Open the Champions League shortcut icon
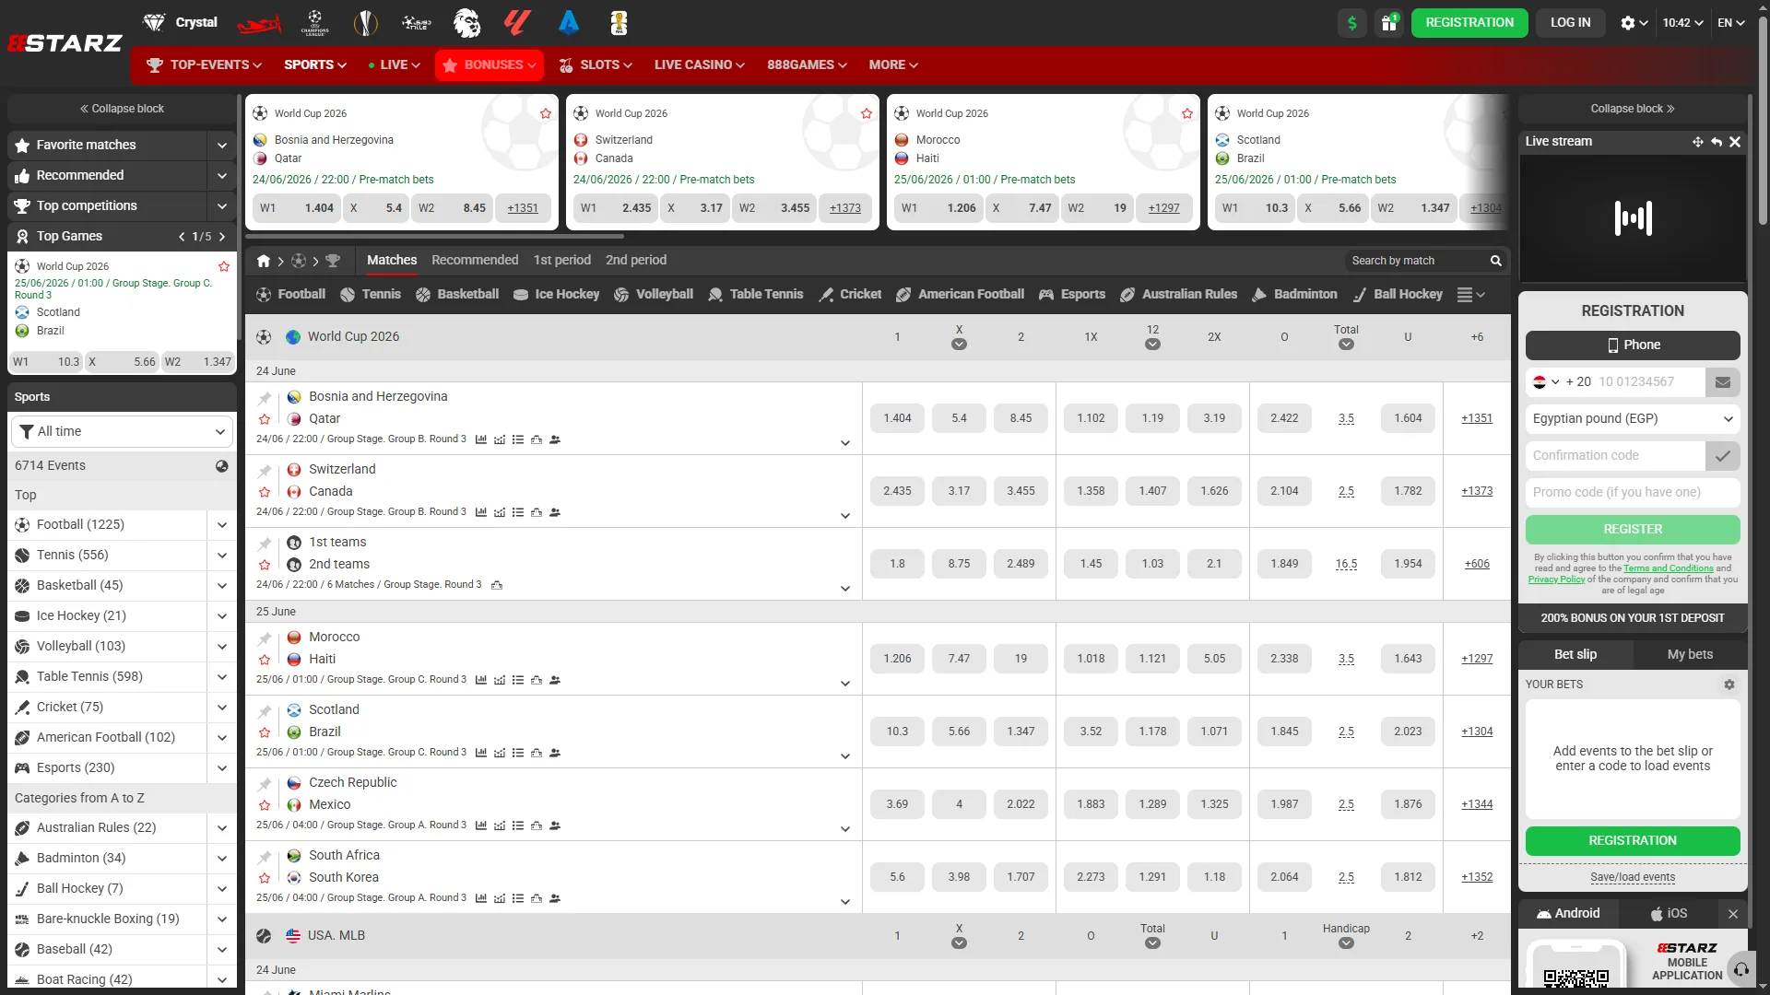The height and width of the screenshot is (995, 1770). [x=315, y=23]
